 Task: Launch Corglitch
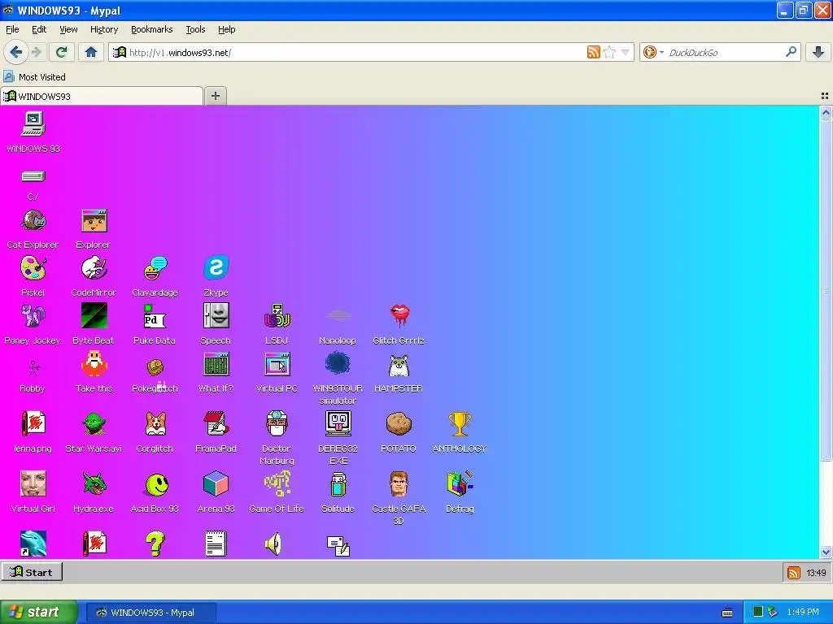point(155,432)
